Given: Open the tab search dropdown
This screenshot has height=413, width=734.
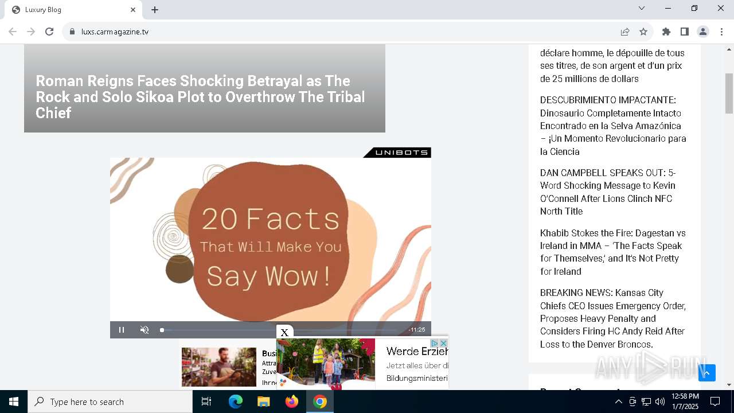Looking at the screenshot, I should click(x=642, y=8).
